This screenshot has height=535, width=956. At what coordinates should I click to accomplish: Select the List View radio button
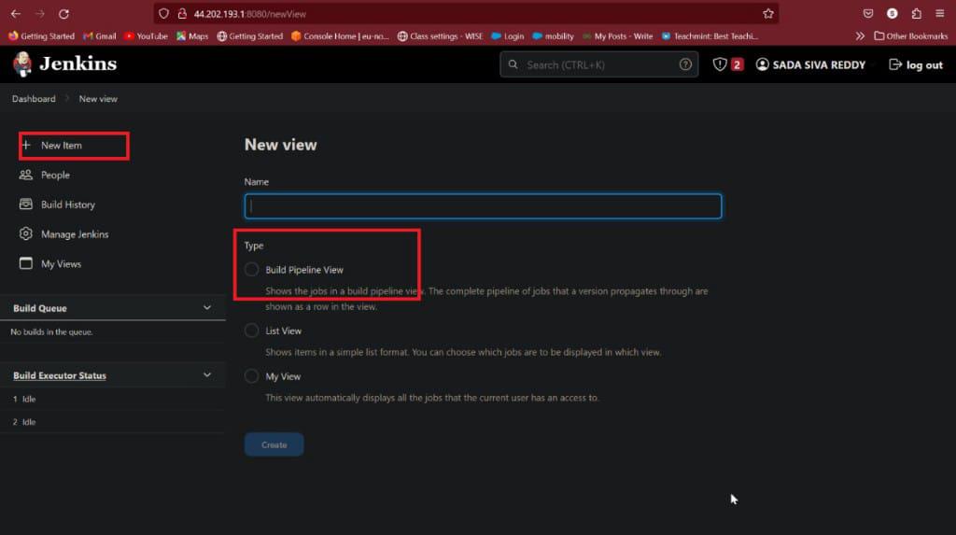[252, 331]
